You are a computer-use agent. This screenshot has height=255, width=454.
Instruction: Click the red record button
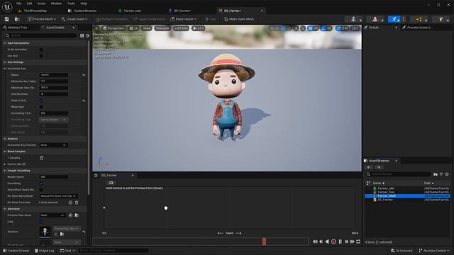pyautogui.click(x=333, y=242)
